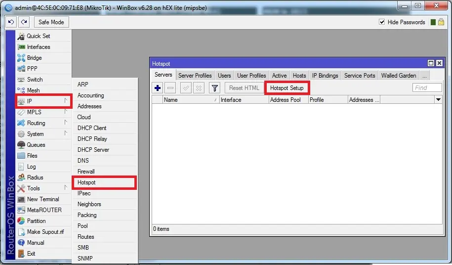Show more Hotspot tabs via ellipsis
The width and height of the screenshot is (452, 265).
pyautogui.click(x=424, y=76)
